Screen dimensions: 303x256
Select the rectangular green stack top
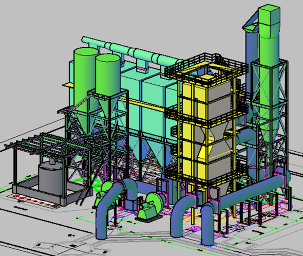click(x=269, y=21)
